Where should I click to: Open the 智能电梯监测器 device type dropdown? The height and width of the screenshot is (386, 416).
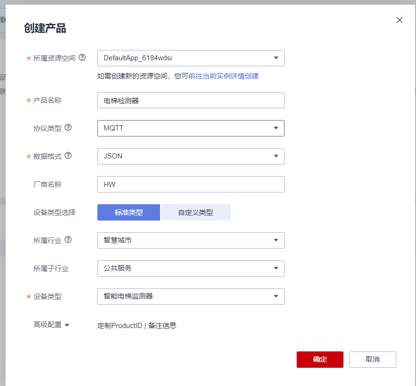[190, 296]
